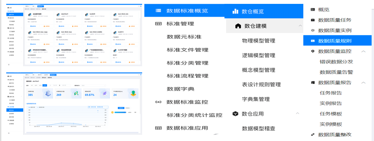Click the 数据质量报告 icon

tap(313, 83)
